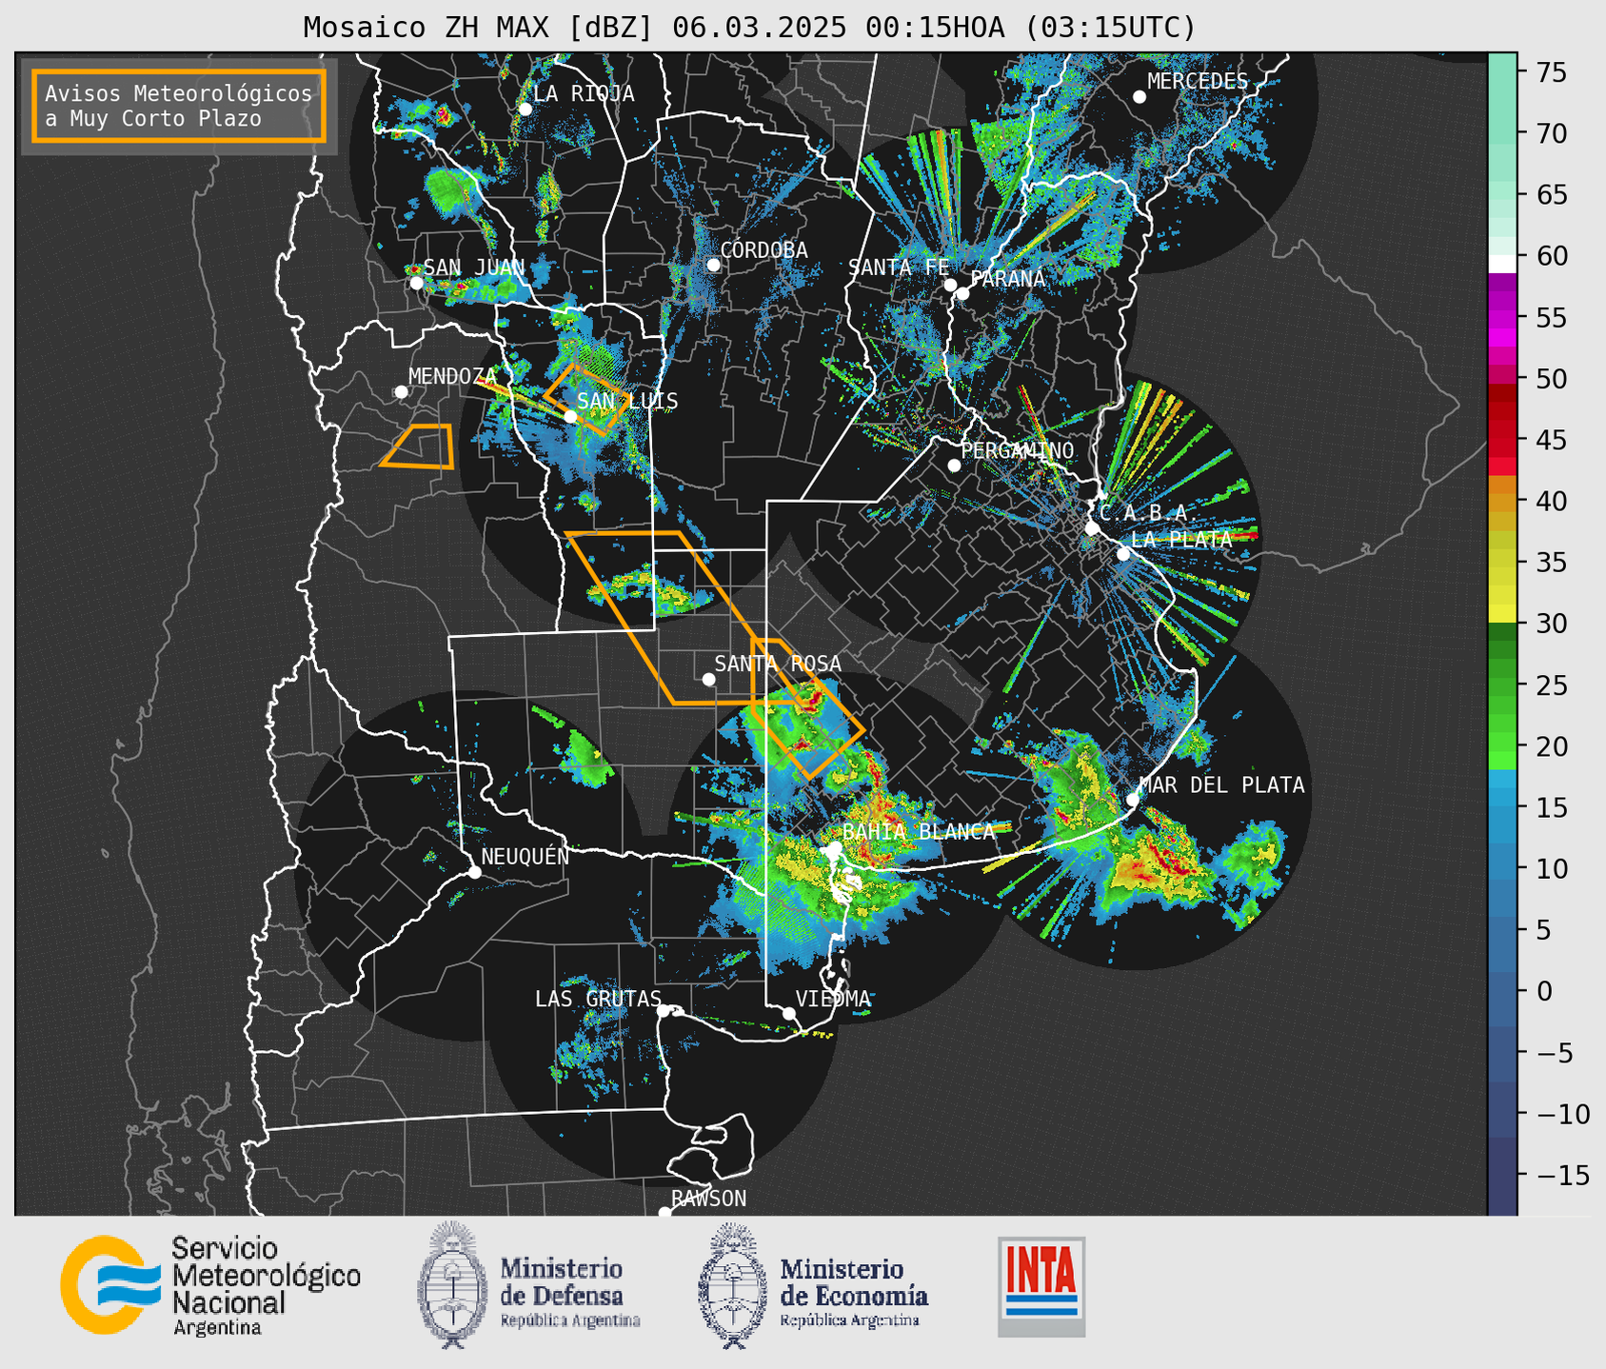Screen dimensions: 1606x1369
Task: Click the VIEDMA city marker dot
Action: coord(788,1012)
